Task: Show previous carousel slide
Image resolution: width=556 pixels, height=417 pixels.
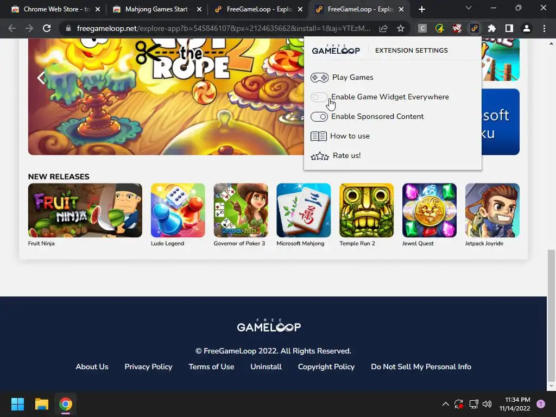Action: pos(41,78)
